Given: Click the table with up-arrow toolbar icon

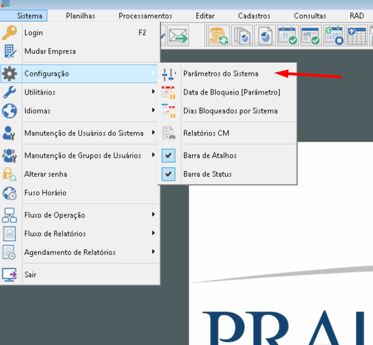Looking at the screenshot, I should coord(357,36).
